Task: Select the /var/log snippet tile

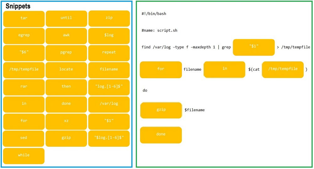Action: [109, 104]
